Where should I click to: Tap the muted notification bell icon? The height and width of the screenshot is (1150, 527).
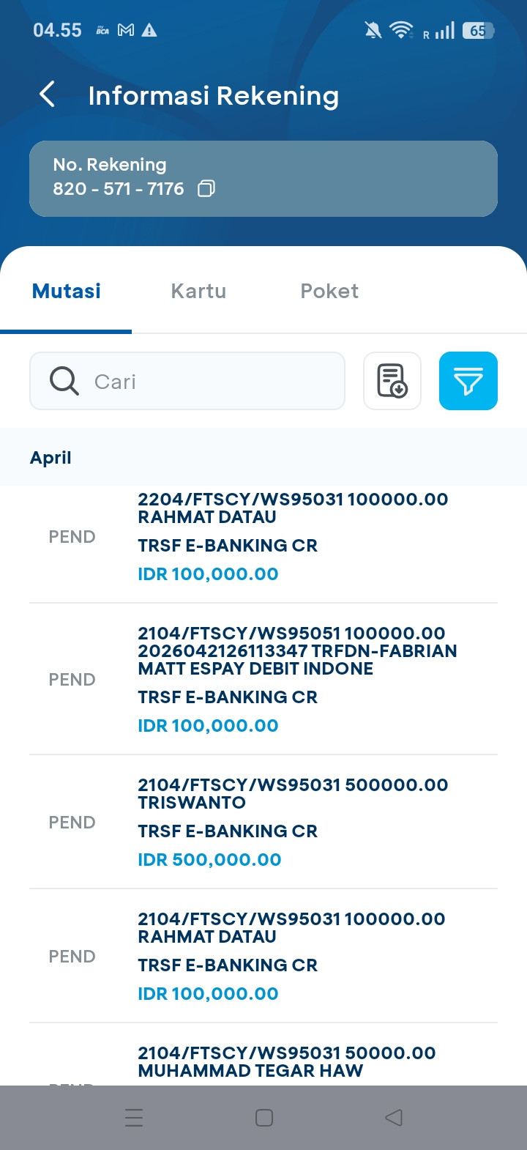point(373,30)
